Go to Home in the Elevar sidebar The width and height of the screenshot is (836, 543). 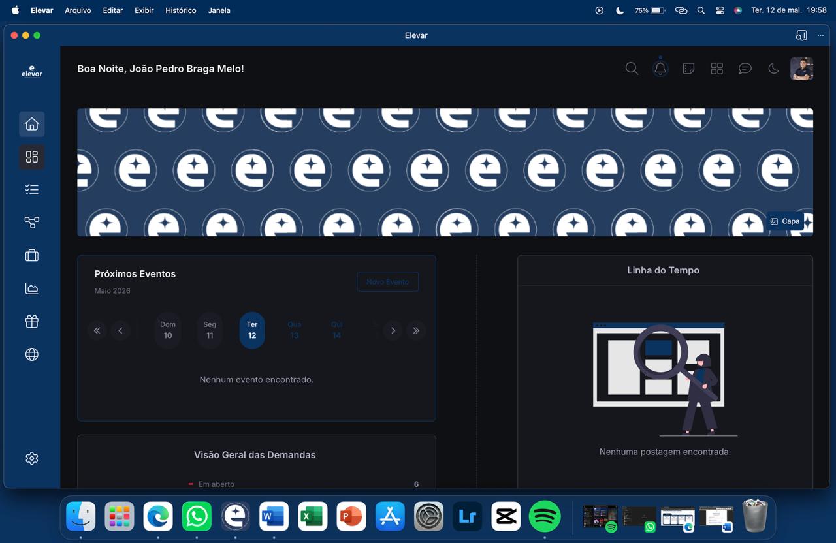[31, 124]
